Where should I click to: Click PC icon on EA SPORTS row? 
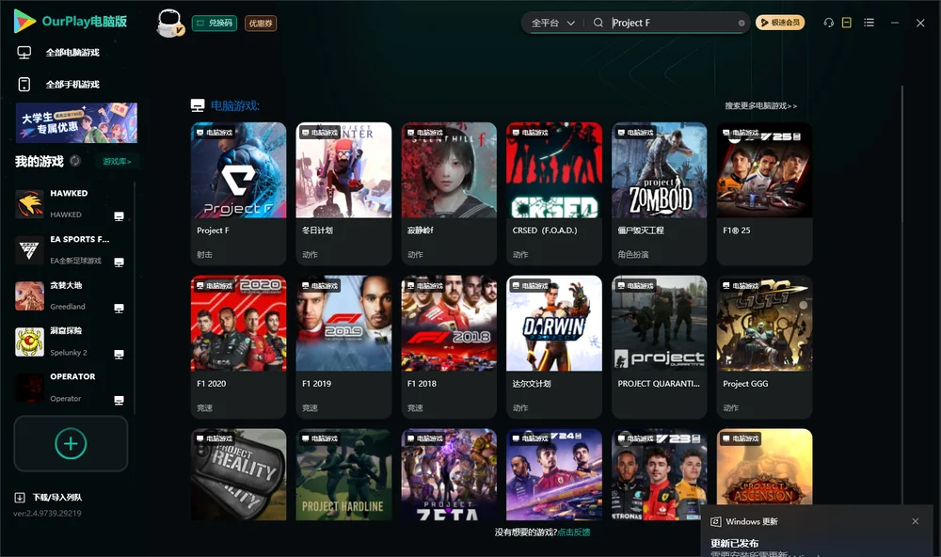119,263
